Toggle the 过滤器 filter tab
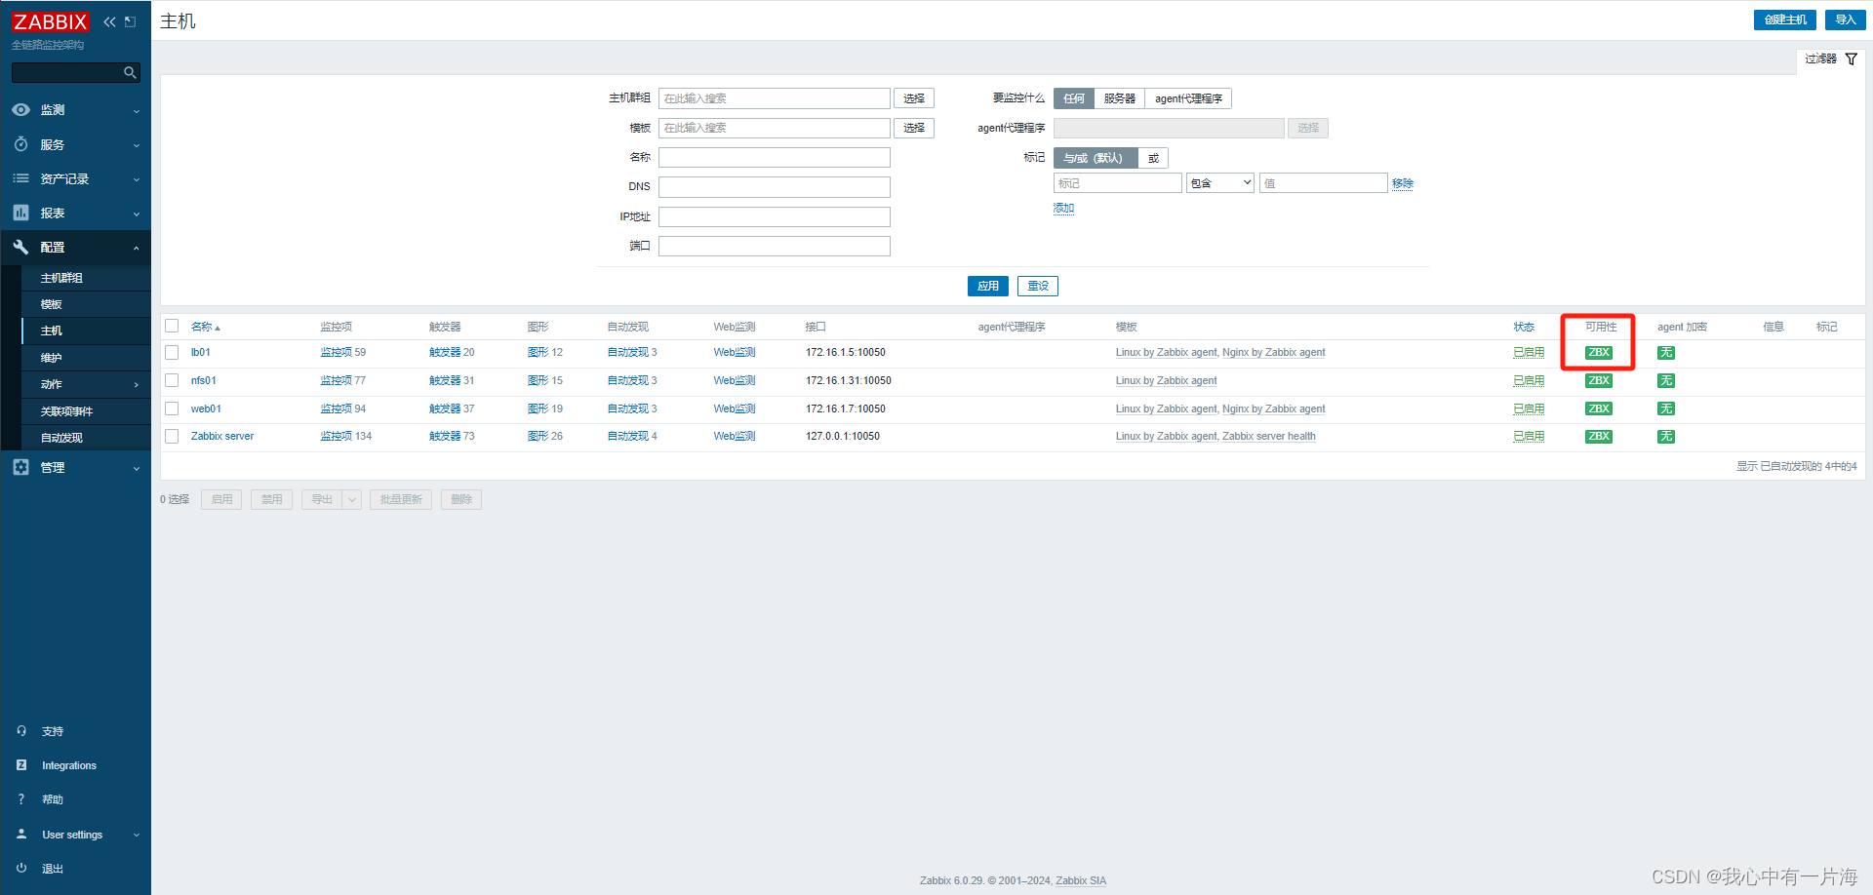This screenshot has width=1873, height=895. [x=1830, y=59]
